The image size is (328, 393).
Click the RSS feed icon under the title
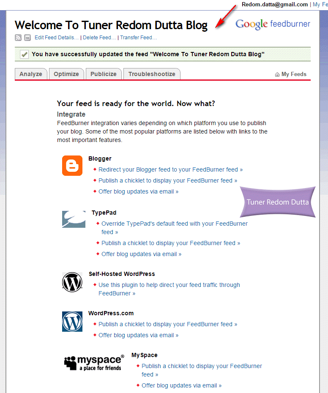(18, 38)
